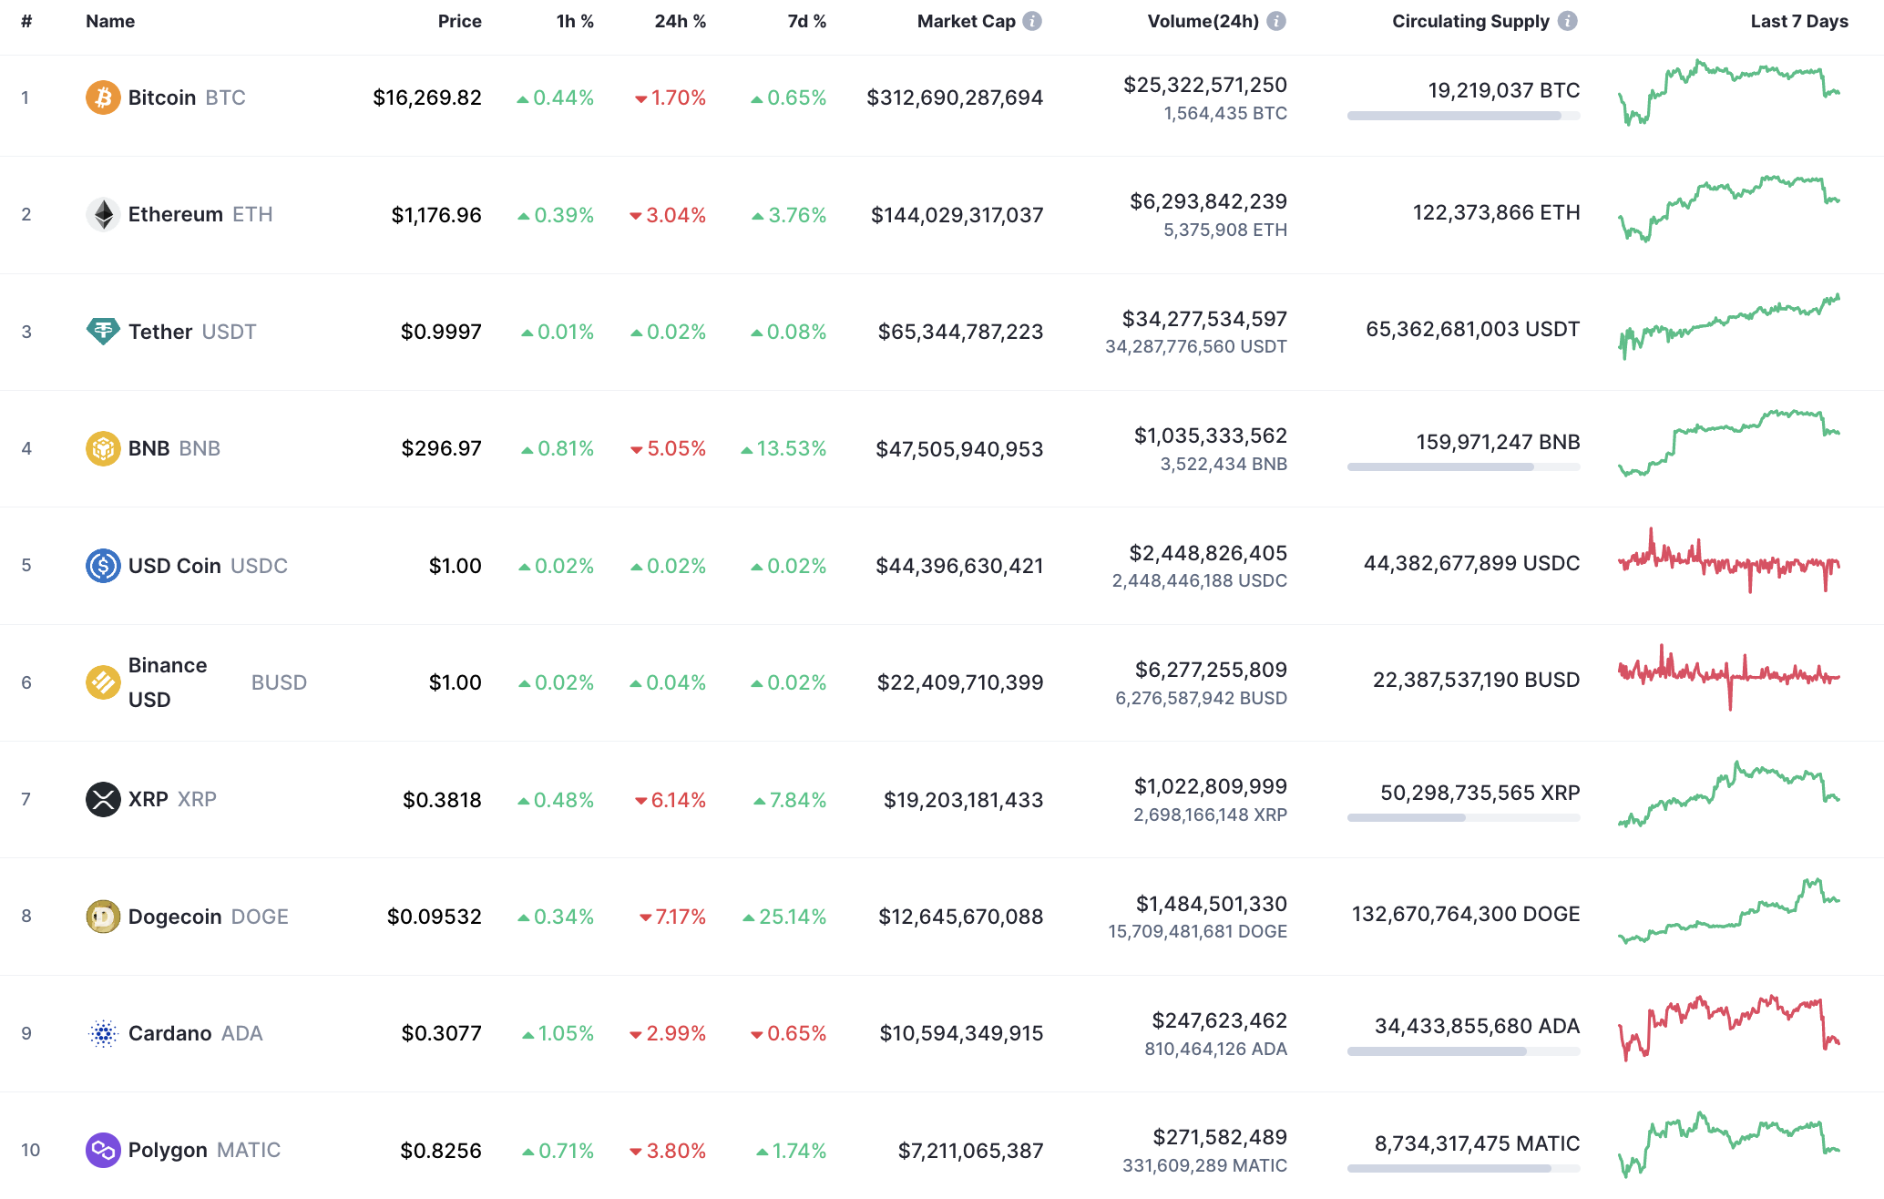Select the Tether USDT logo

coord(103,331)
